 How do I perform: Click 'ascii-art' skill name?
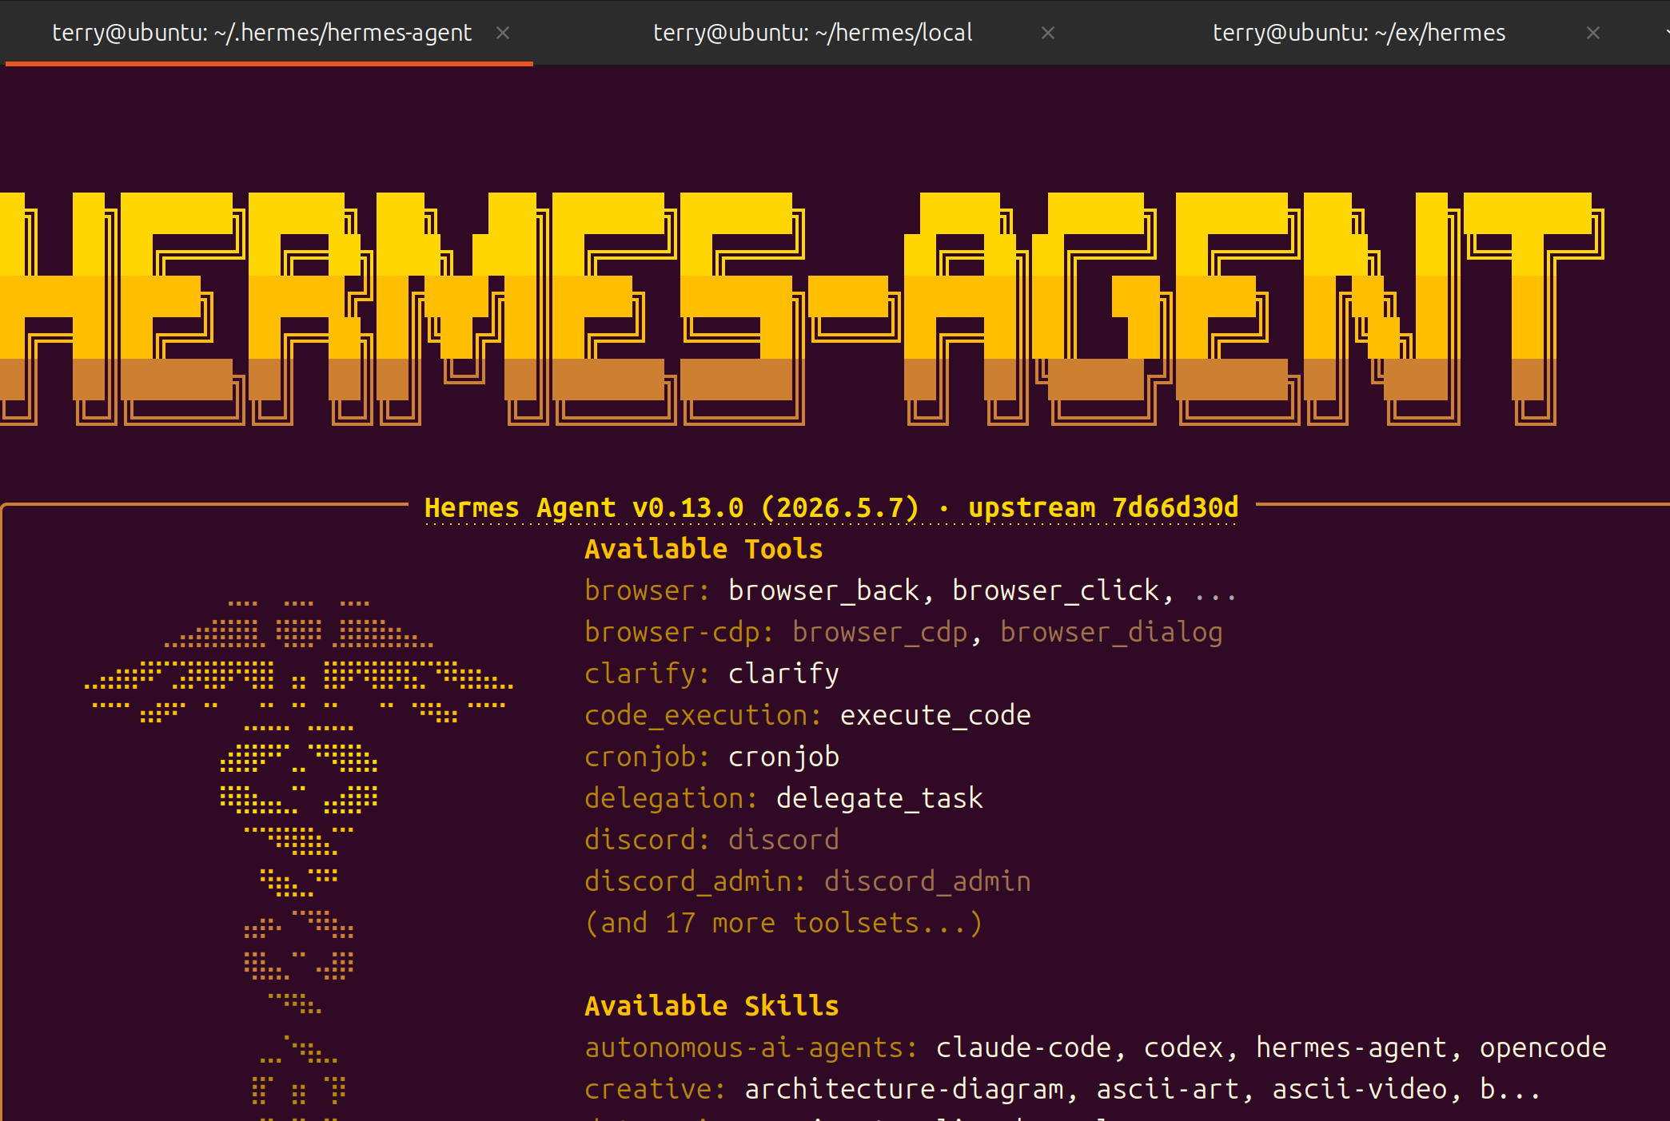coord(1167,1089)
